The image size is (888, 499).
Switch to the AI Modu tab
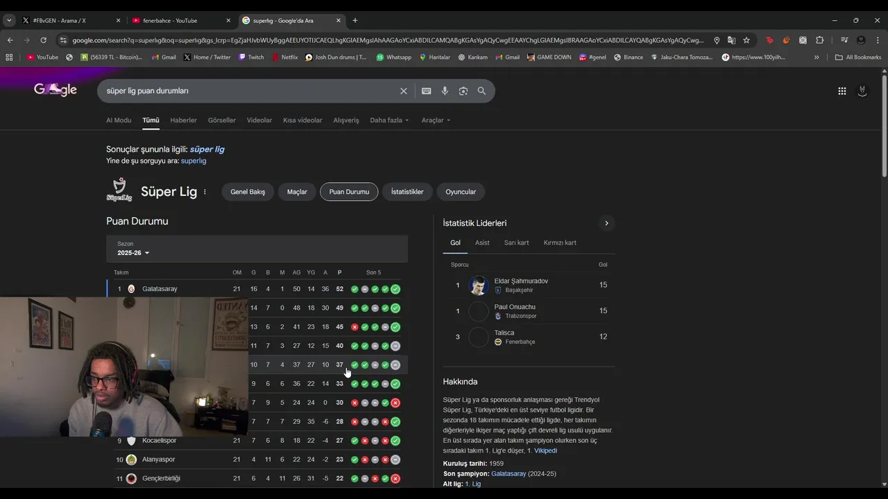coord(119,120)
